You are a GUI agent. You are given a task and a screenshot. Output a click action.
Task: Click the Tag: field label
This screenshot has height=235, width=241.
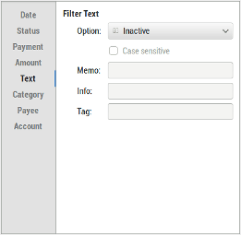[x=84, y=111]
